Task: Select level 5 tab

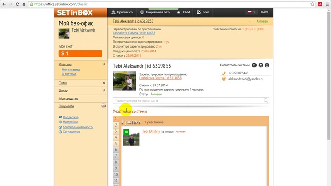Action: pos(116,144)
